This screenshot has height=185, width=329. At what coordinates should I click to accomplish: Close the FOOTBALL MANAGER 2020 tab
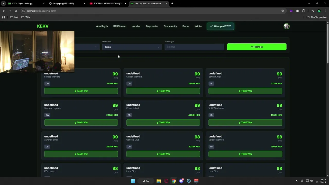tap(125, 4)
